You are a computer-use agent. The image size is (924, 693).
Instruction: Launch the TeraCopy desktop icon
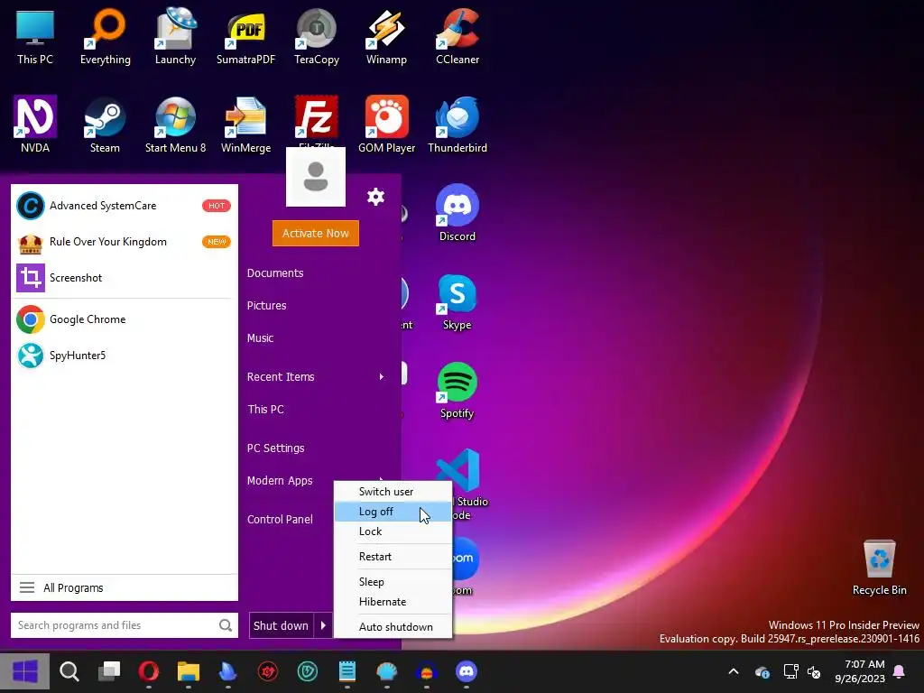tap(317, 36)
